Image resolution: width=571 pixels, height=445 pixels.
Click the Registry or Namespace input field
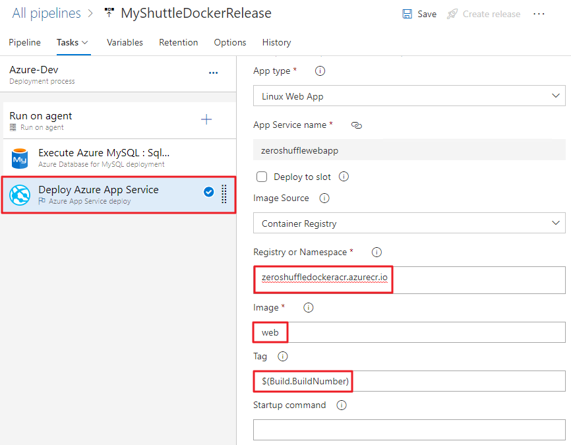[x=409, y=280]
